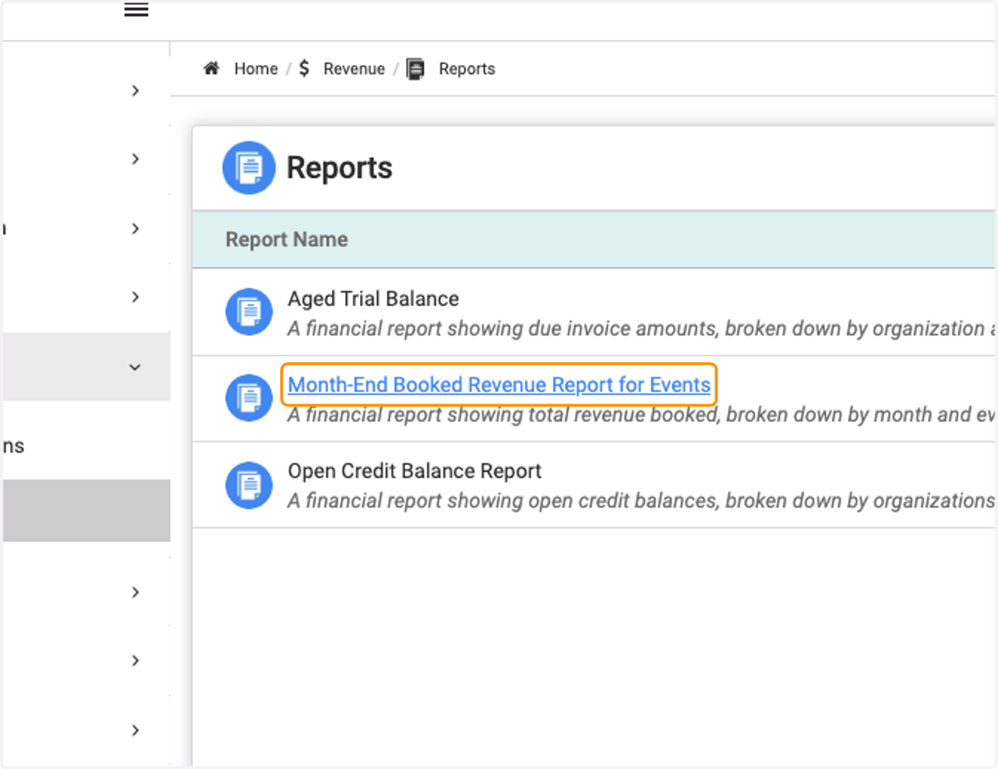Click the Open Credit Balance Report icon
Screen dimensions: 998x769
(249, 485)
